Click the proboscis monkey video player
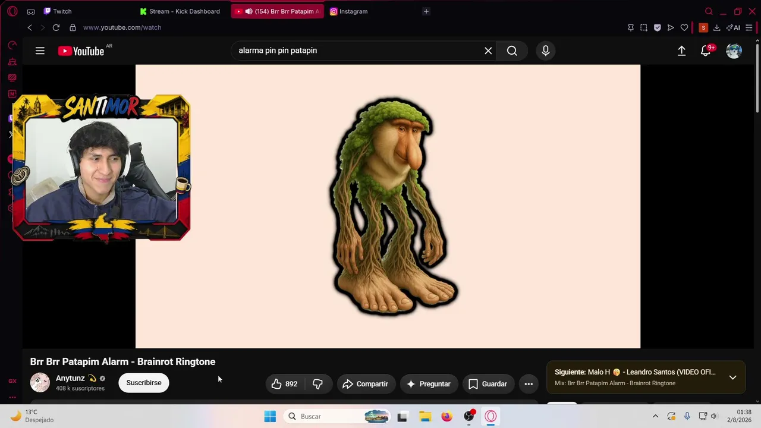 pos(388,206)
